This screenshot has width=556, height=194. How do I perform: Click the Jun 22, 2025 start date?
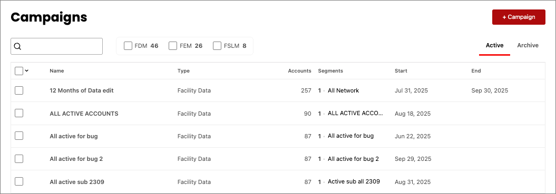[x=413, y=136]
